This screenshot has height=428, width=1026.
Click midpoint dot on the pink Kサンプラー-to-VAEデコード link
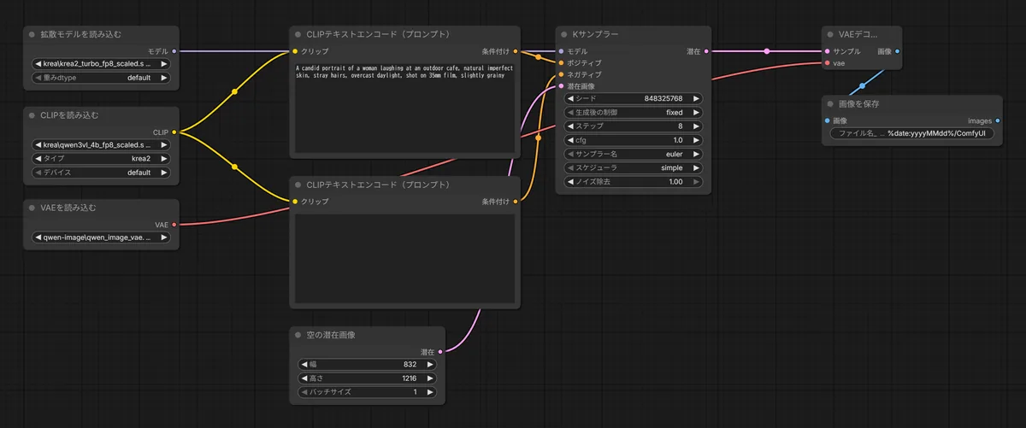pos(767,51)
